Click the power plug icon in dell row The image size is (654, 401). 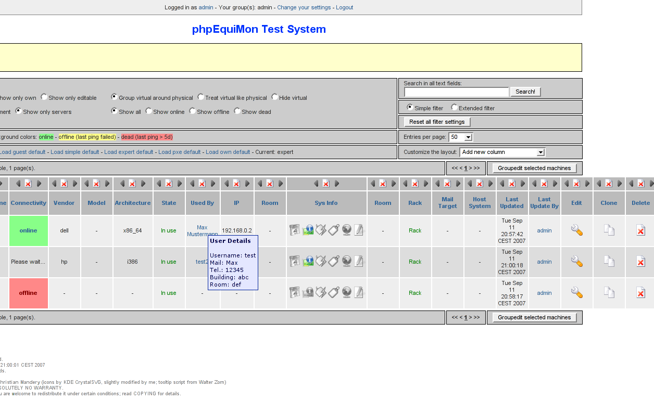(x=321, y=230)
